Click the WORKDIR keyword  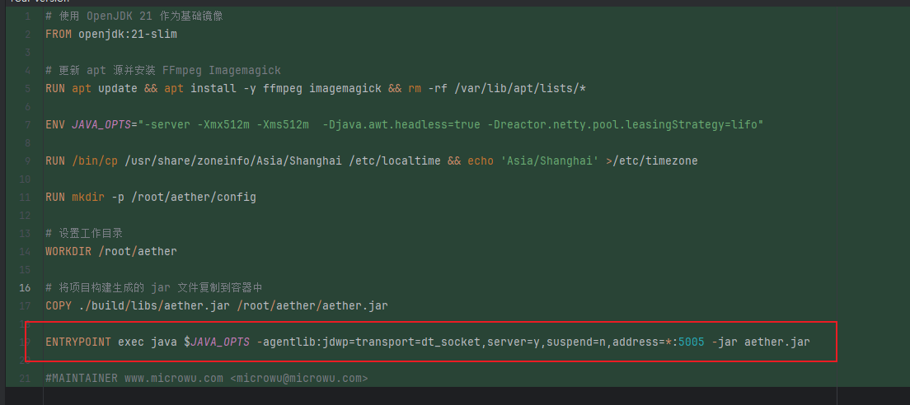coord(68,251)
